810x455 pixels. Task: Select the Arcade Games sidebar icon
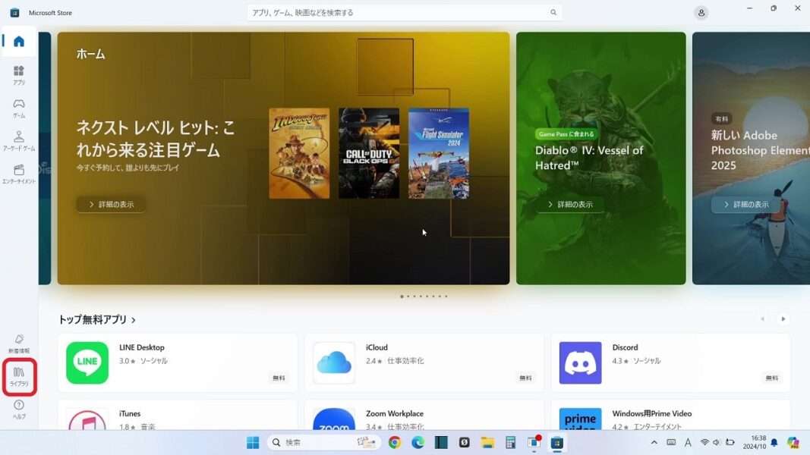pyautogui.click(x=18, y=140)
